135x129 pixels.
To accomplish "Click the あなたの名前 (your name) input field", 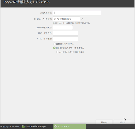I will tap(77, 13).
